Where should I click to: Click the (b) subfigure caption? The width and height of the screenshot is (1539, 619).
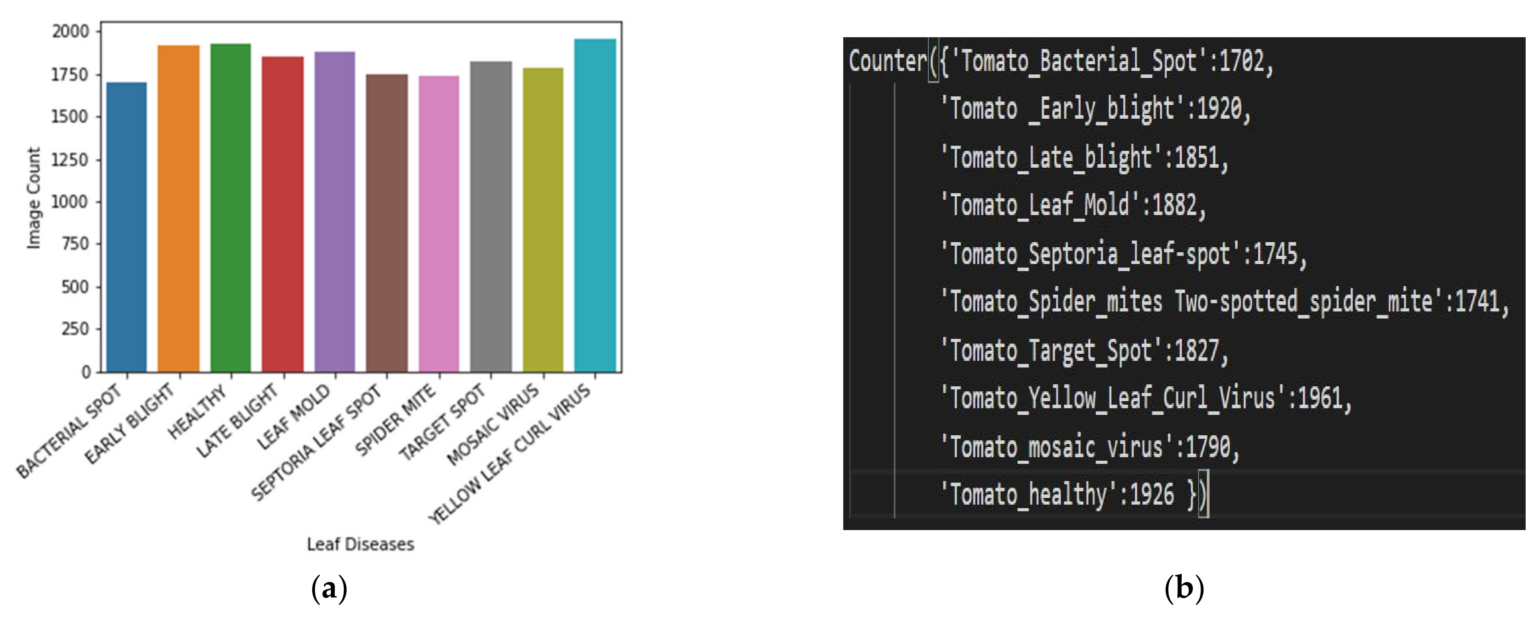pyautogui.click(x=1184, y=588)
